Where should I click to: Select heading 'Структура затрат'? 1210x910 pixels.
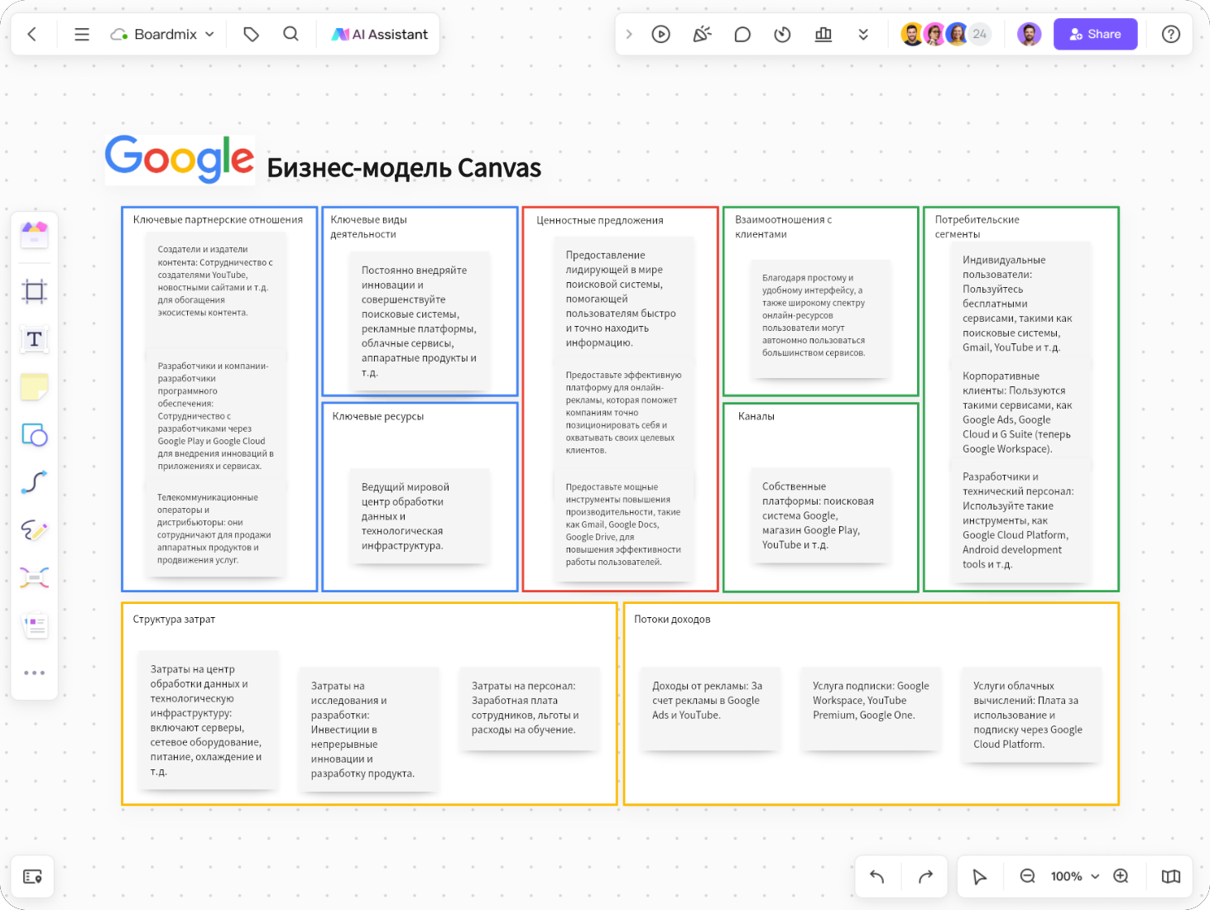[x=174, y=619]
